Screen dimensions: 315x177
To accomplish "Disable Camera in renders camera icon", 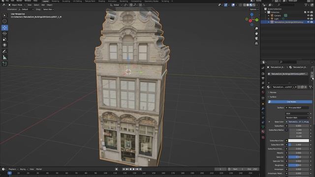I will [312, 15].
